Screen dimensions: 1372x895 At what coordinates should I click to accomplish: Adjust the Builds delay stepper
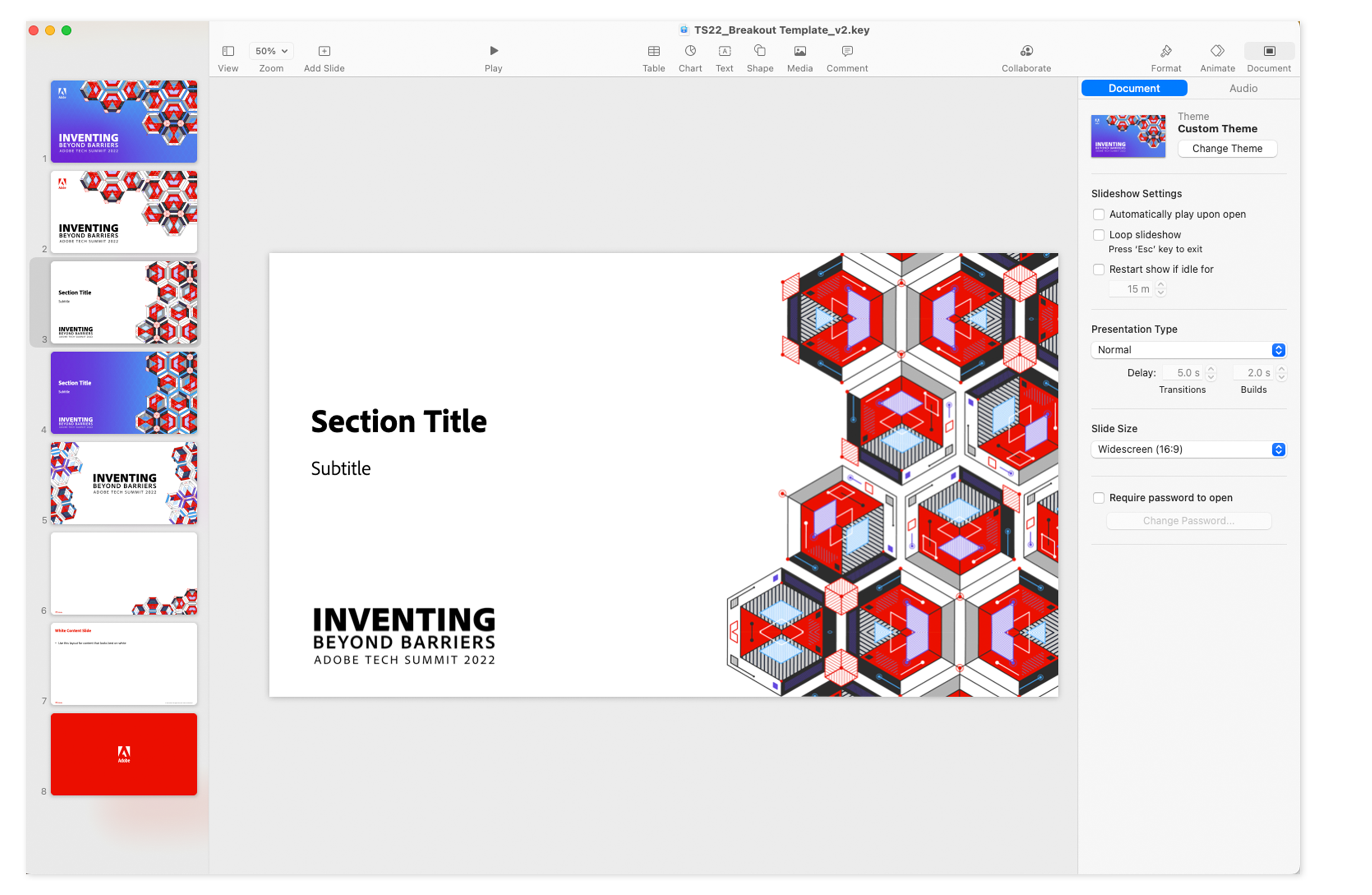point(1281,373)
